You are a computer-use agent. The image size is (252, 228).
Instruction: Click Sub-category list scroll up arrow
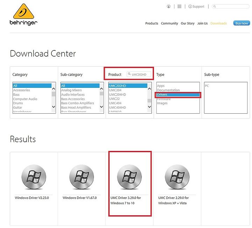tap(101, 88)
